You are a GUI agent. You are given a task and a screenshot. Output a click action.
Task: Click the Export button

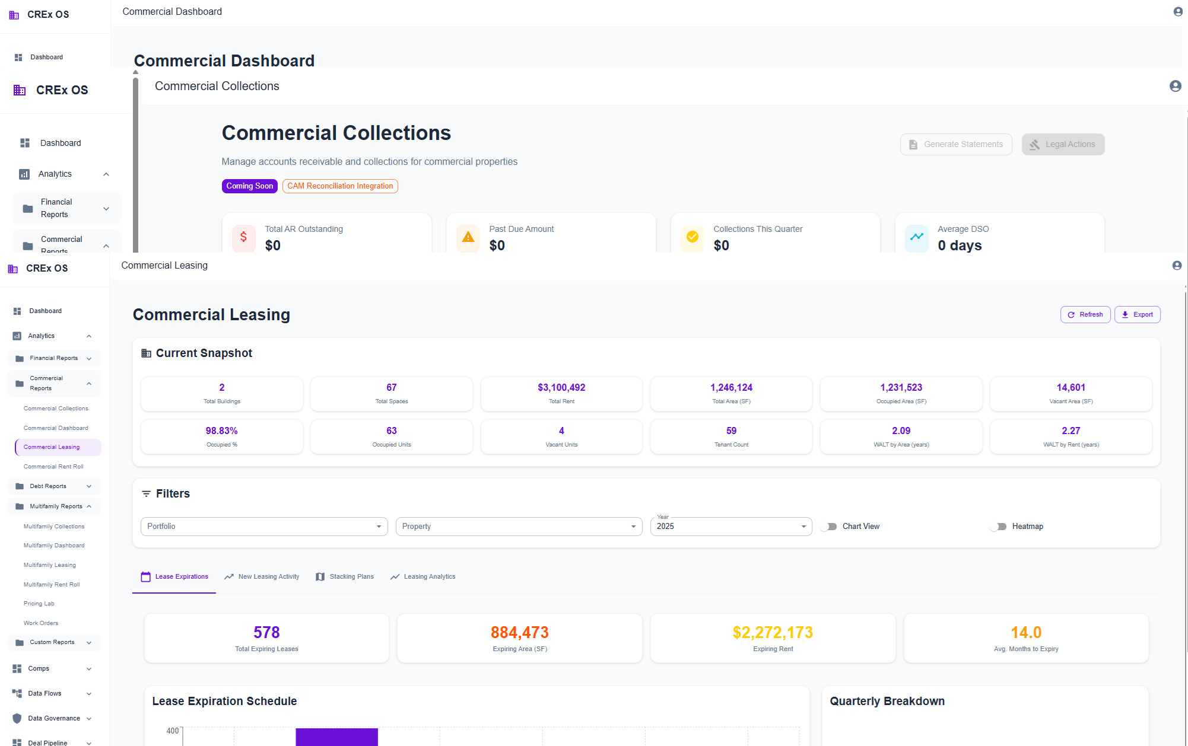click(1137, 314)
